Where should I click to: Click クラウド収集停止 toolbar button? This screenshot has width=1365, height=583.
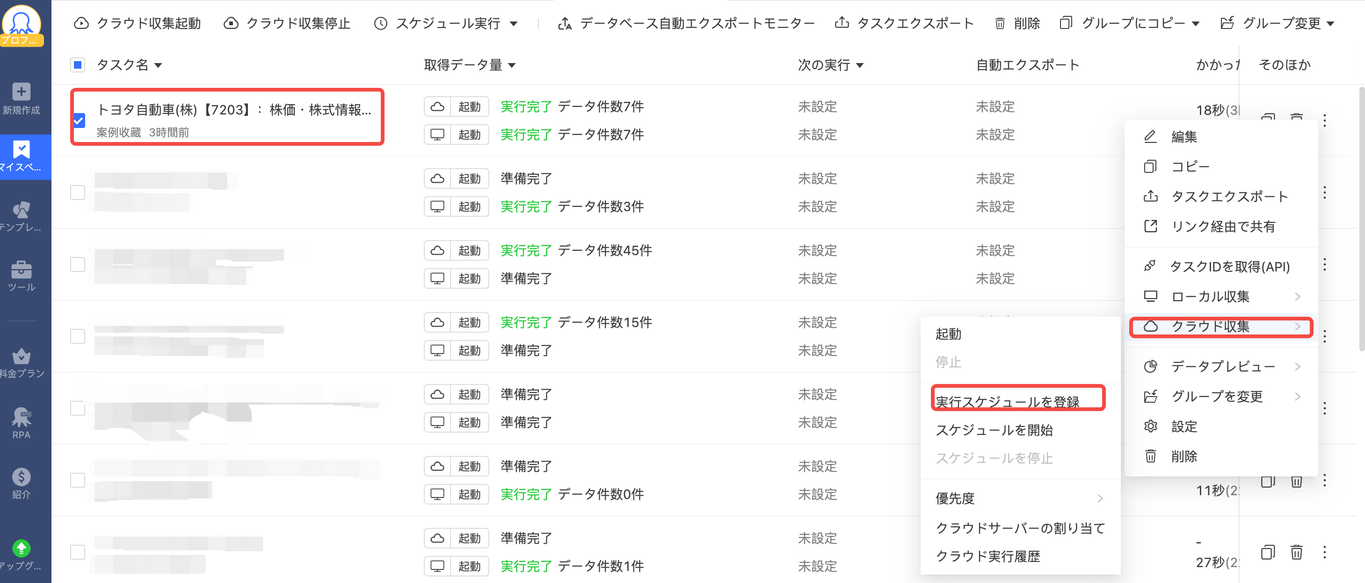coord(287,23)
